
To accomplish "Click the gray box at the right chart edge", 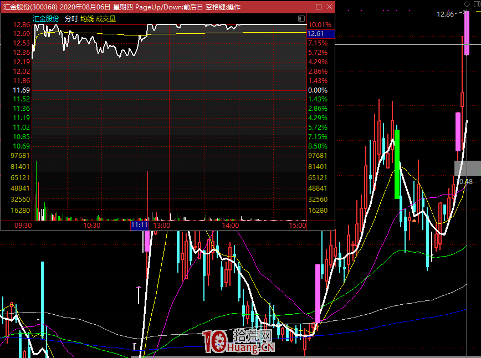I will click(x=468, y=168).
